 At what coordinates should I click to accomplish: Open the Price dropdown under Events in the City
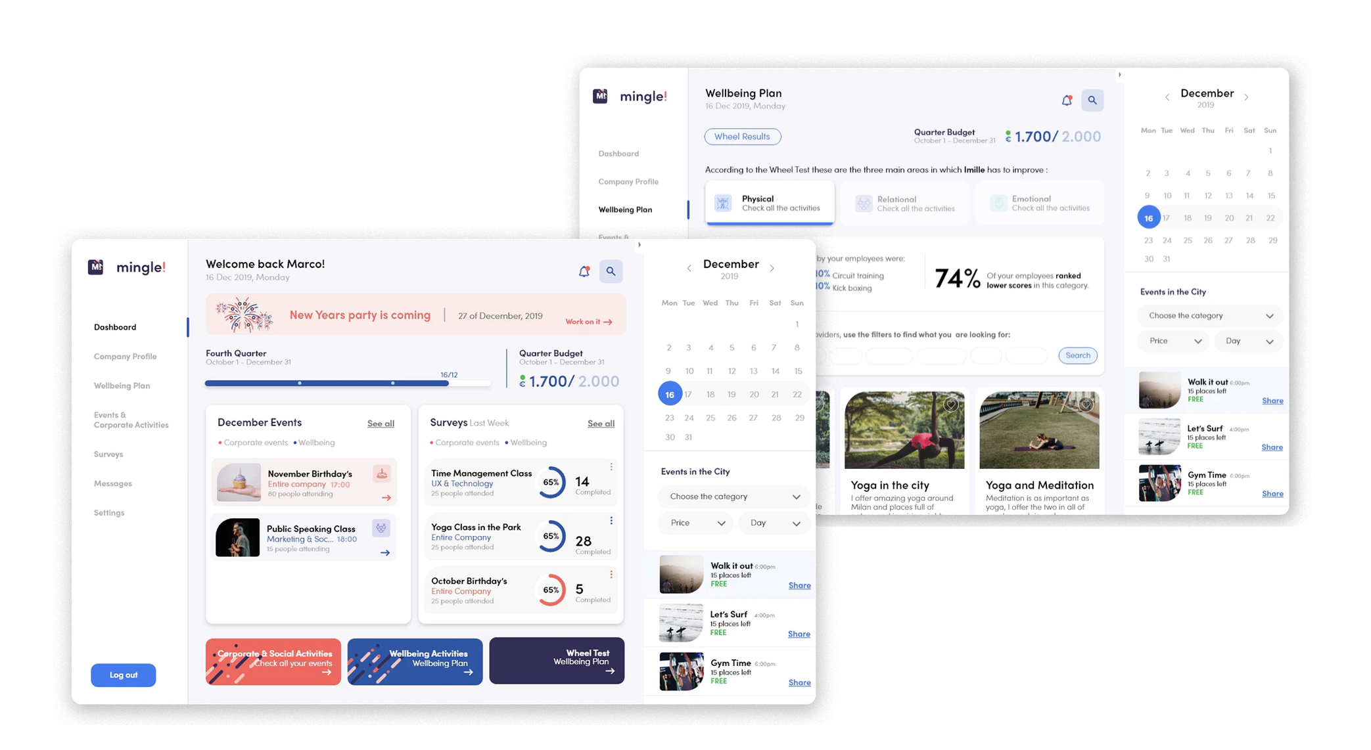(696, 523)
